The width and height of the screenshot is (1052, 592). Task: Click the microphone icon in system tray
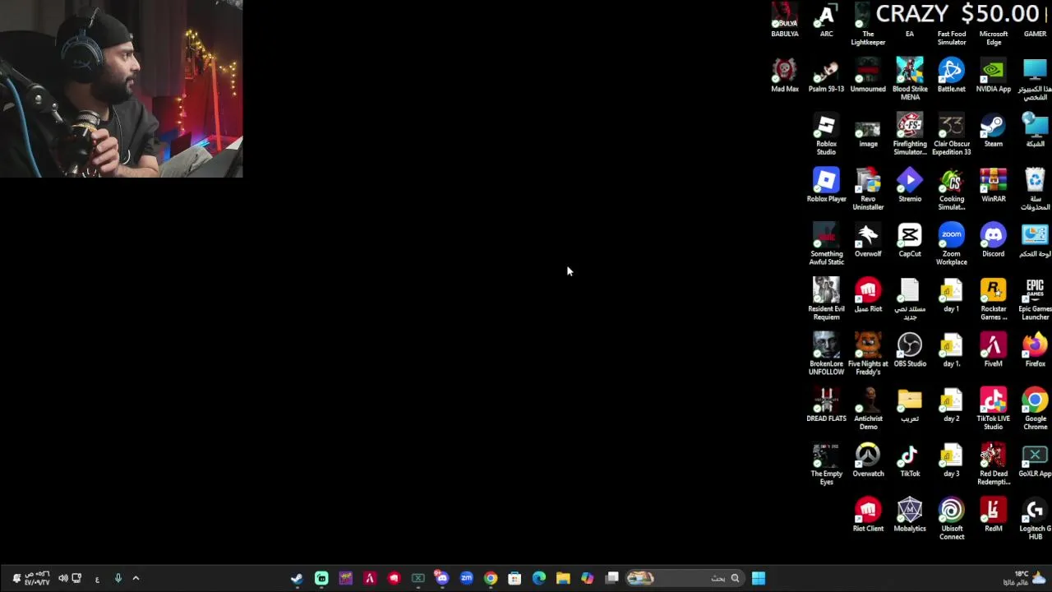(x=118, y=578)
